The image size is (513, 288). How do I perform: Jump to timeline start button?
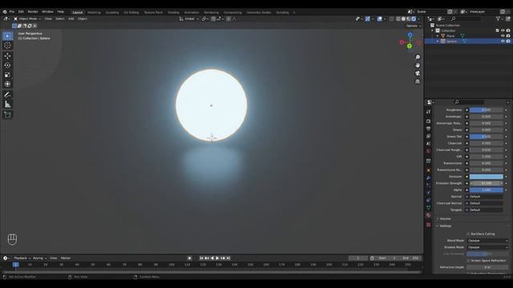coord(201,258)
